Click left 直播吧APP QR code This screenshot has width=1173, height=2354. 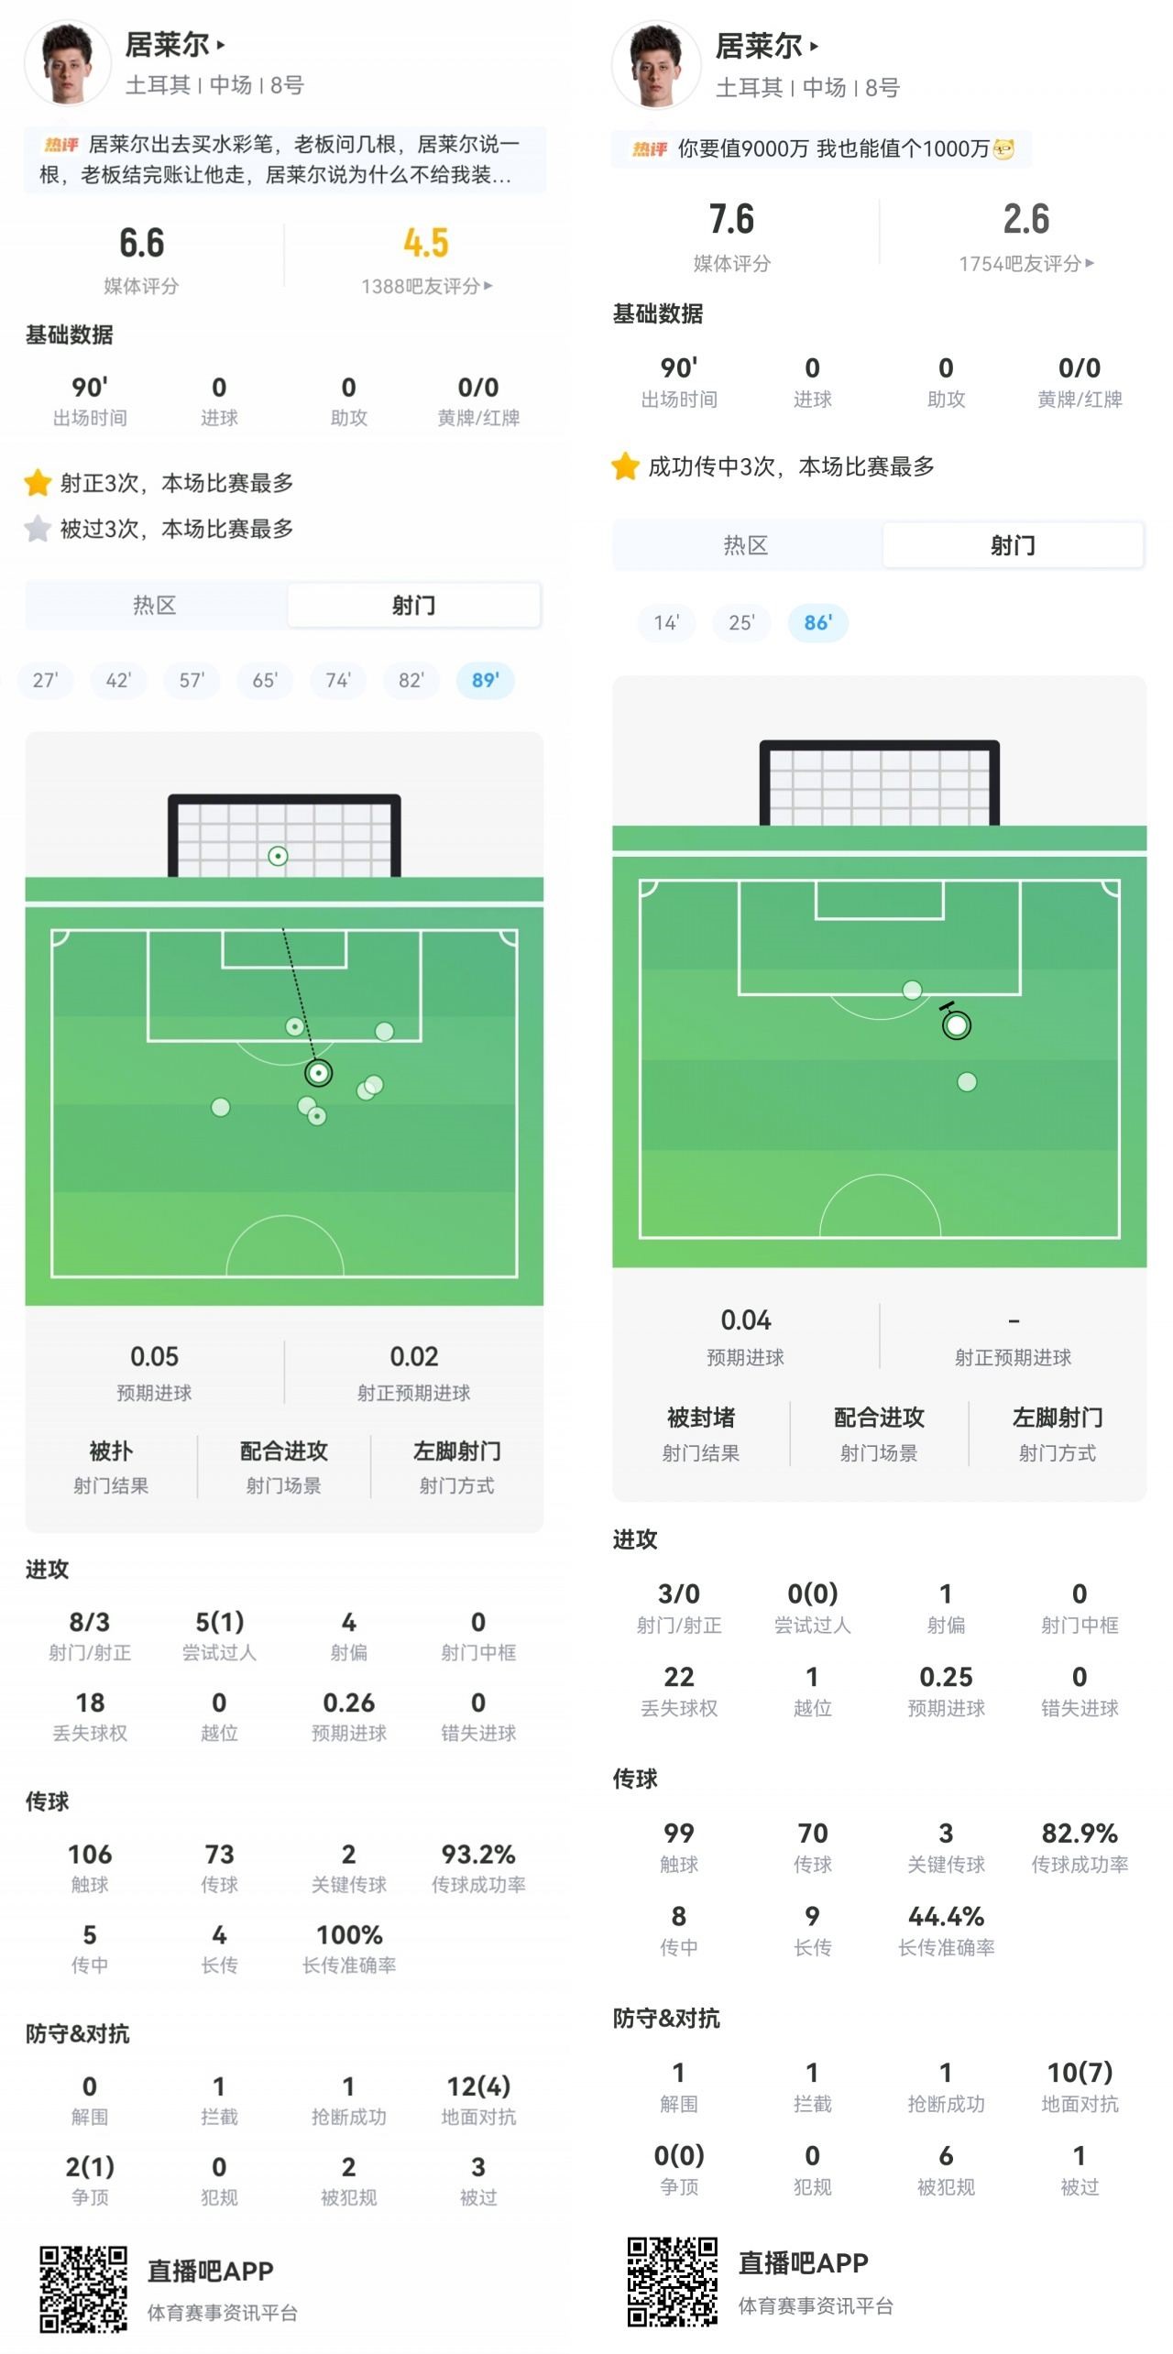click(83, 2289)
